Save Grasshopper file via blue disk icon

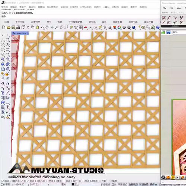[168, 32]
